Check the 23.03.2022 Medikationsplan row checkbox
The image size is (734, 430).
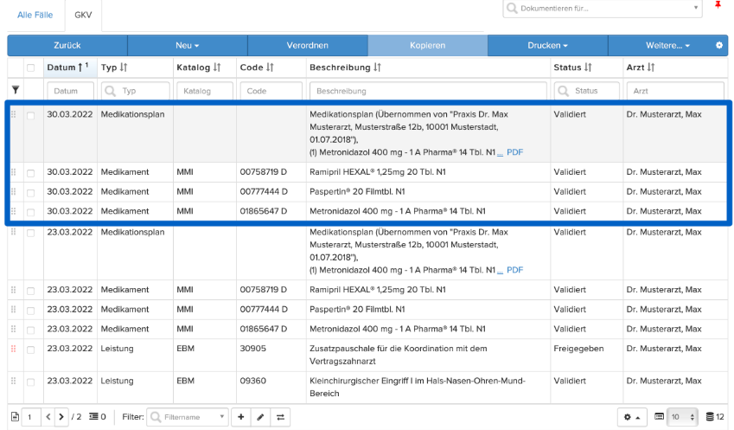[x=31, y=233]
